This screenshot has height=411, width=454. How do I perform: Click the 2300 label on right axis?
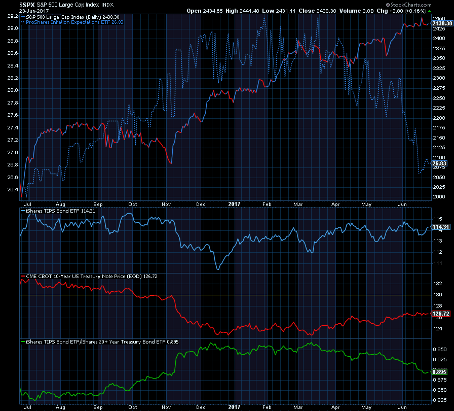(439, 78)
